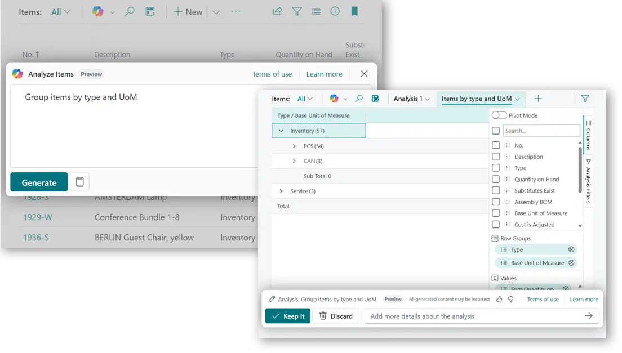Expand the CAN (3) group
This screenshot has height=353, width=622.
(x=294, y=161)
